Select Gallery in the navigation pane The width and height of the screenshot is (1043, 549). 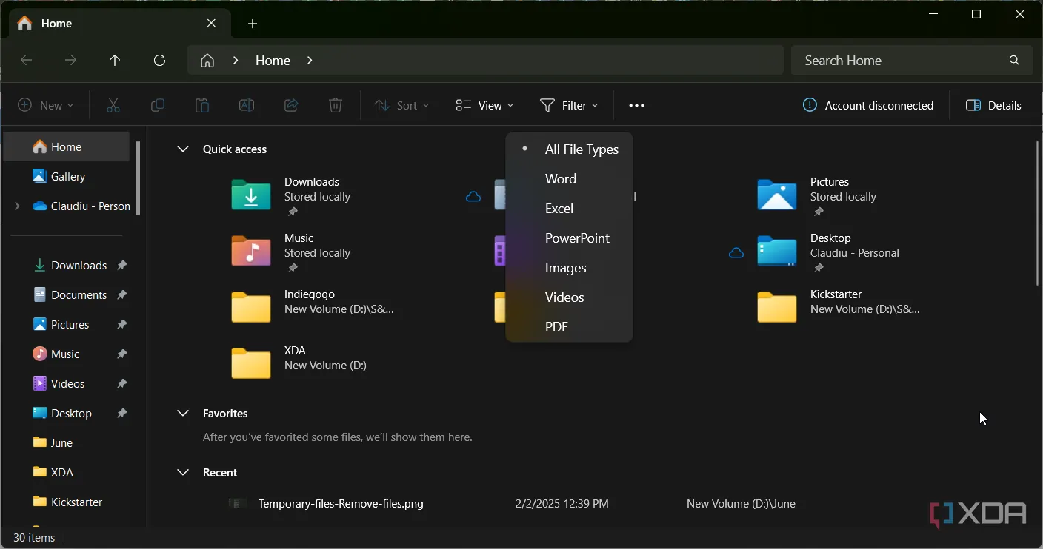pyautogui.click(x=67, y=176)
